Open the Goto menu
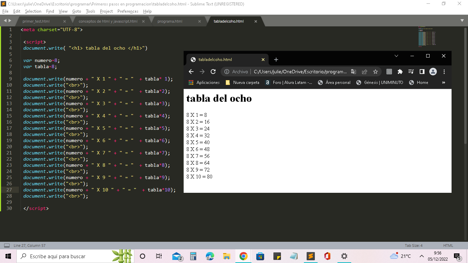The width and height of the screenshot is (468, 263). pyautogui.click(x=77, y=11)
